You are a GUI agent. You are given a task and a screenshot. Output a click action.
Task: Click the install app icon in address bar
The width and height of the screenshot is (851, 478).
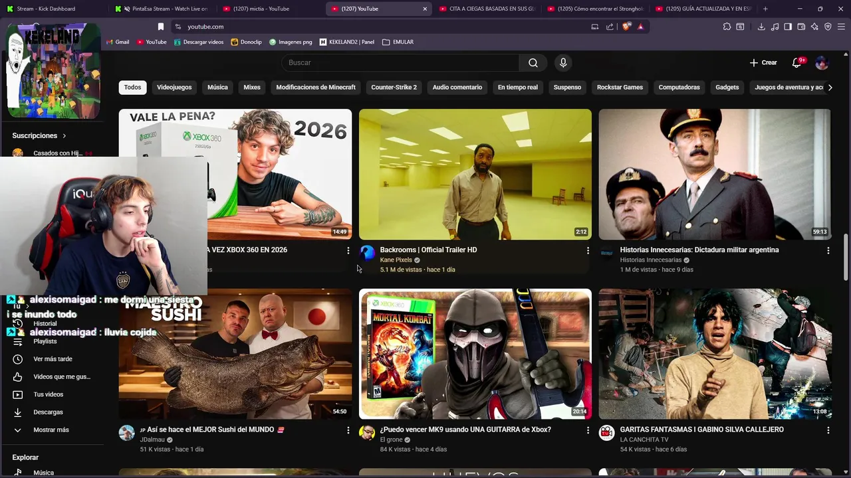point(595,27)
